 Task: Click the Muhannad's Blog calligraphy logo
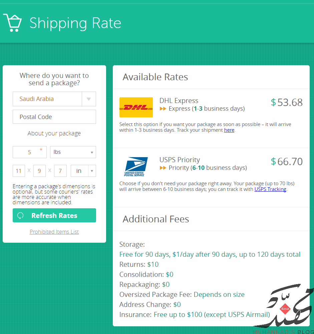pos(284,309)
